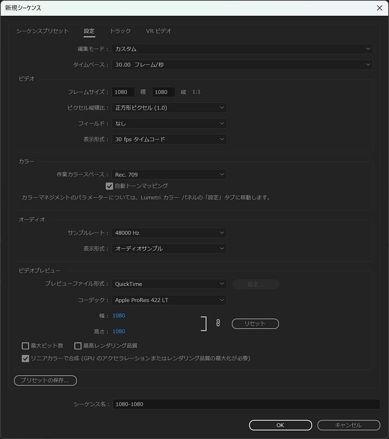Click the blue preview 幅 value 1080
This screenshot has width=389, height=439.
click(x=119, y=316)
